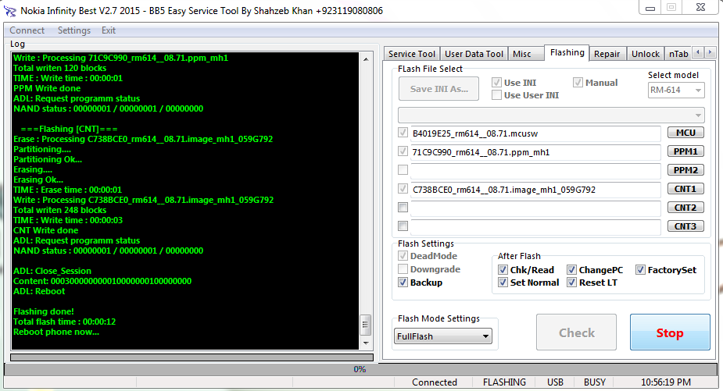Toggle the FactorySet checkbox
This screenshot has width=723, height=391.
pyautogui.click(x=640, y=270)
